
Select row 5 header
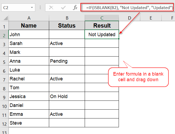click(x=4, y=61)
